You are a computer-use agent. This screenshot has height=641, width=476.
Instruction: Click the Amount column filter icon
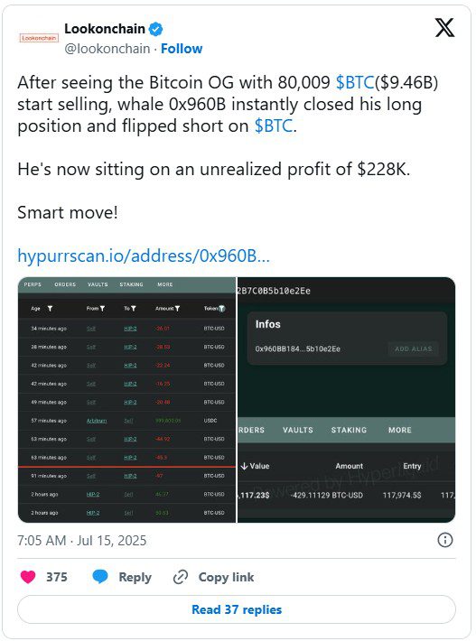tap(177, 308)
